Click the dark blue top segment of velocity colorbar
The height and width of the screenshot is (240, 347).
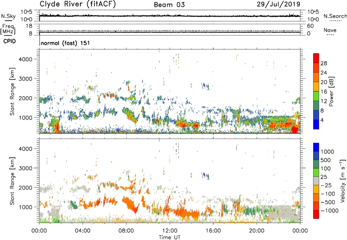[x=316, y=147]
